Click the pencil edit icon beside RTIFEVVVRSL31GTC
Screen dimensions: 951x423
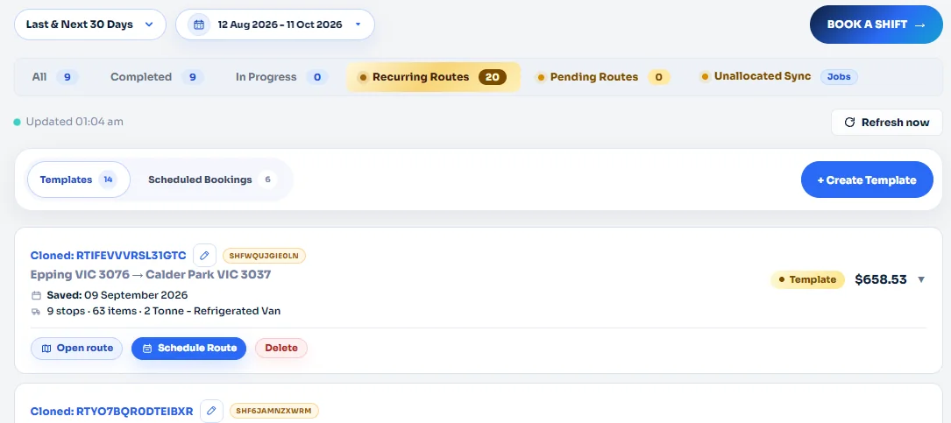pos(204,255)
